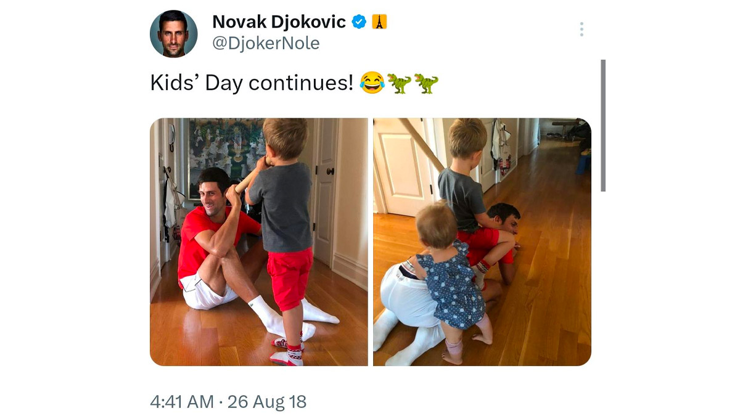740x416 pixels.
Task: Open the @DjokerNole handle link
Action: pyautogui.click(x=266, y=44)
